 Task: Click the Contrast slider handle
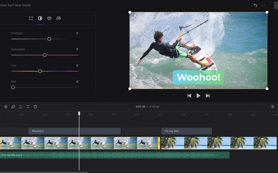point(49,39)
